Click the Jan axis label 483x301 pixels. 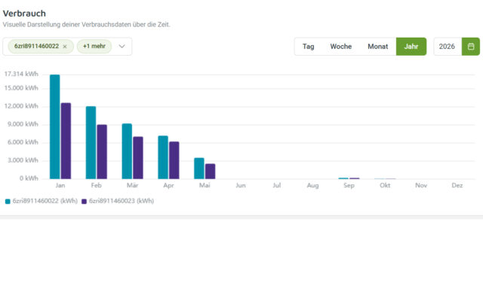click(60, 185)
